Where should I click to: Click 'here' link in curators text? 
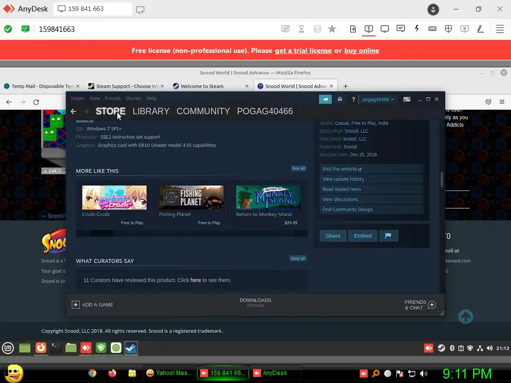pos(196,280)
